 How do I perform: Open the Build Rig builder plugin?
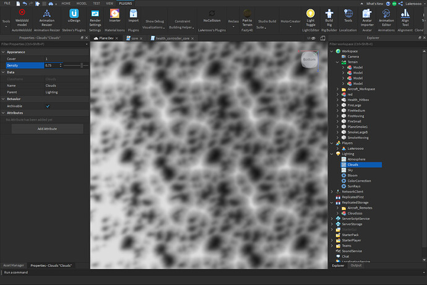click(x=329, y=14)
